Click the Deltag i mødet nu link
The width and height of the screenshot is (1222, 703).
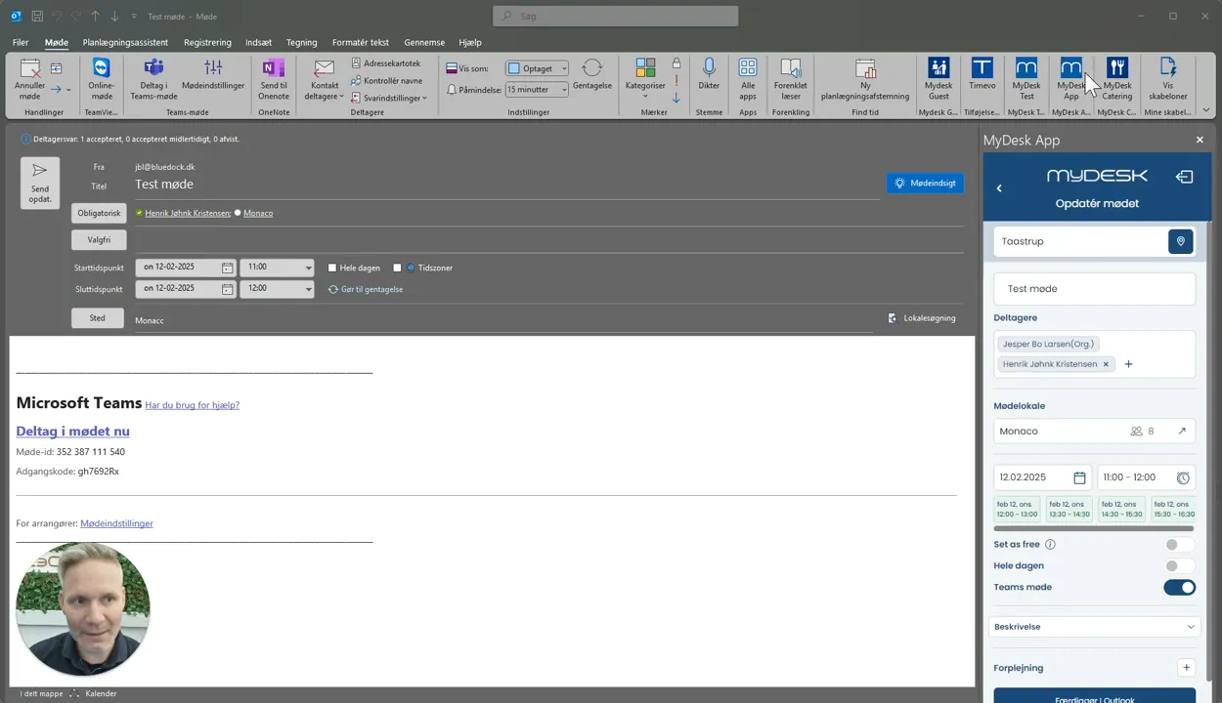coord(72,431)
